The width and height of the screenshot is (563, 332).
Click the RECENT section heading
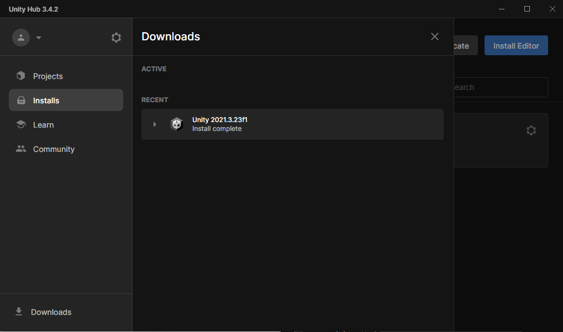click(155, 100)
